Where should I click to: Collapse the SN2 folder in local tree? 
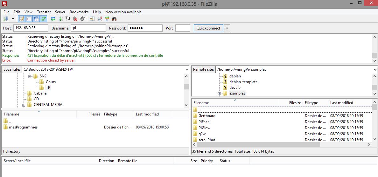30,76
